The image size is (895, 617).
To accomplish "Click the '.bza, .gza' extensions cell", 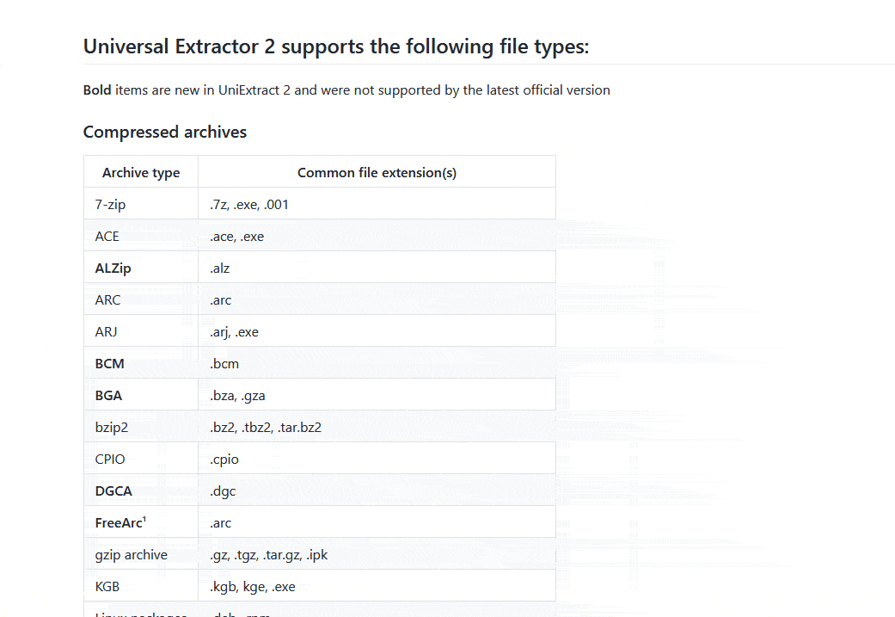I will 377,395.
